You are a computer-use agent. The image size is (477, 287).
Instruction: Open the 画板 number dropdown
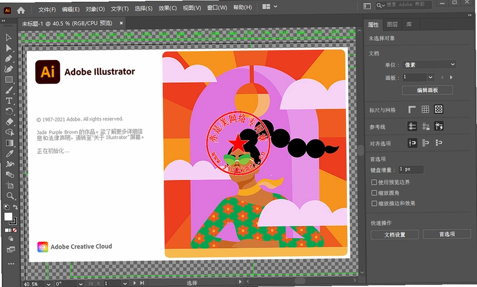click(430, 77)
